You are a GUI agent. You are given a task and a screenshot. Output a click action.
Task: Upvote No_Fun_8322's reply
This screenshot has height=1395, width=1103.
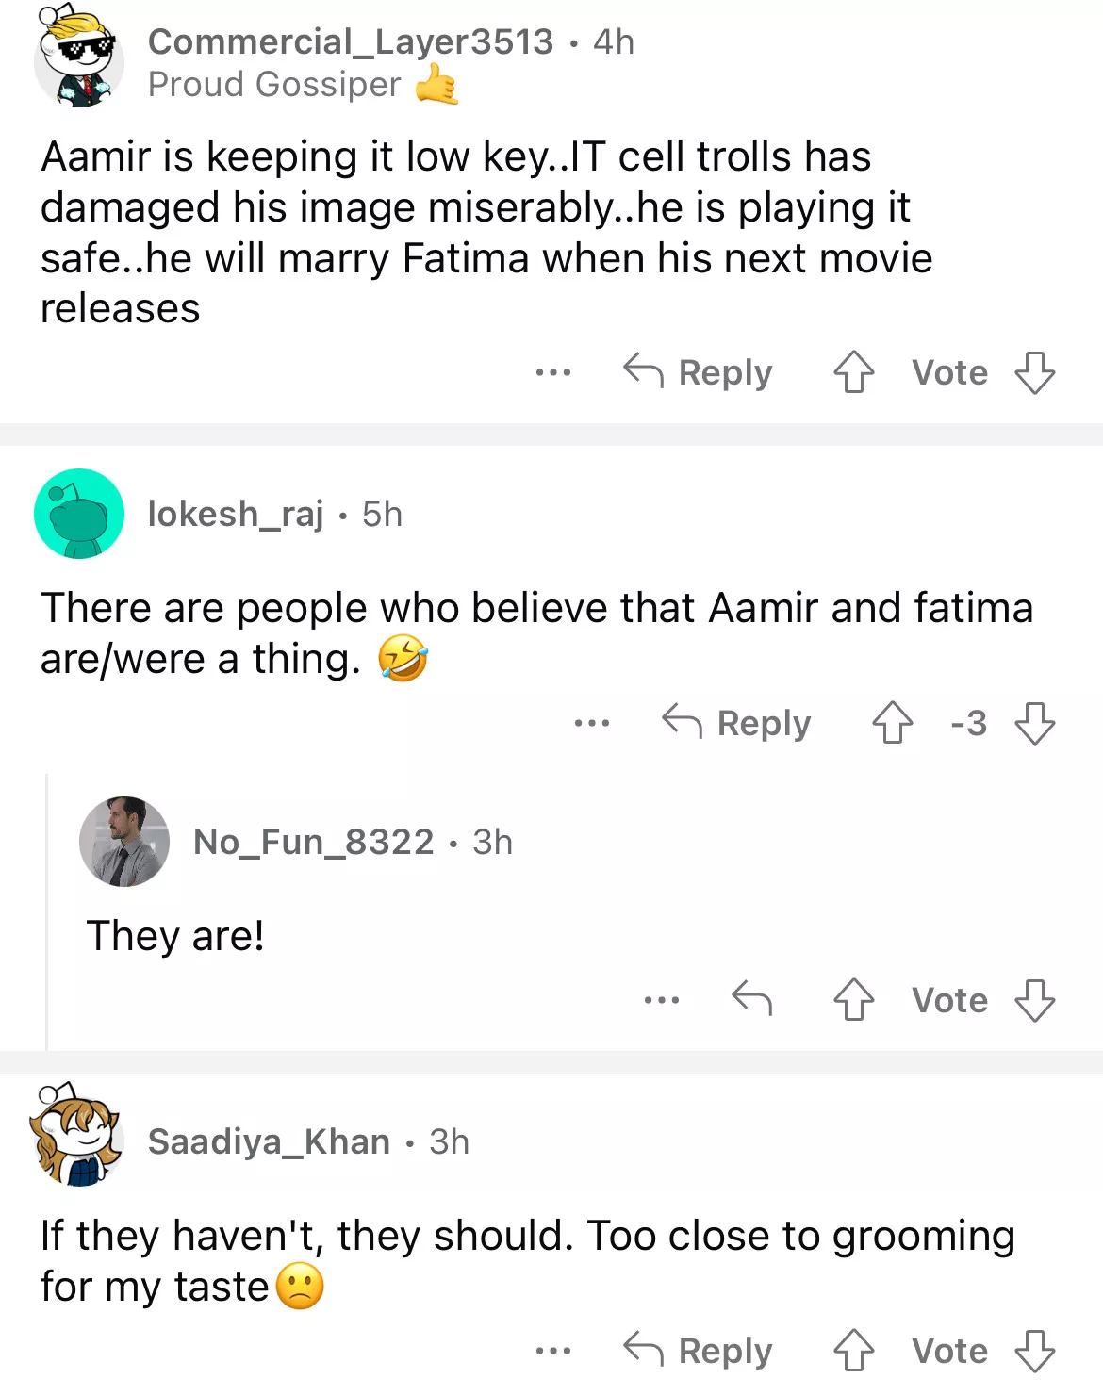point(853,1000)
